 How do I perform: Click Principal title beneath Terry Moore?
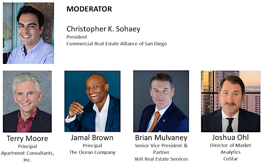[27, 146]
